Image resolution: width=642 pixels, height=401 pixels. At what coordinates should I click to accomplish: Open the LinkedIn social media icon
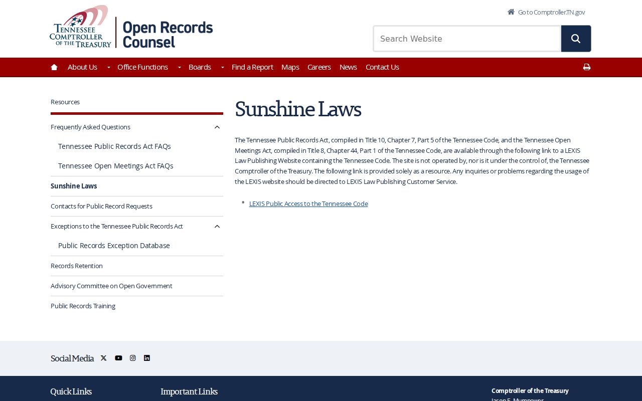147,358
